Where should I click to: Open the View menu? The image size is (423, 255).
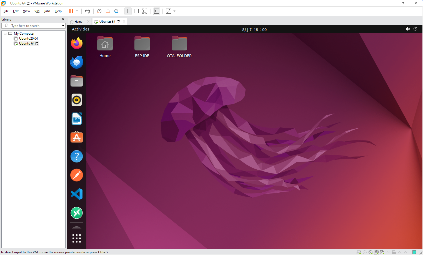(26, 11)
